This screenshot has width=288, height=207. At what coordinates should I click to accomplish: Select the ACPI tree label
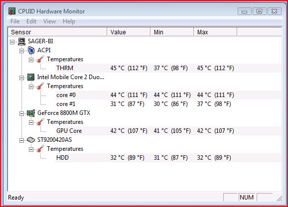[x=44, y=50]
